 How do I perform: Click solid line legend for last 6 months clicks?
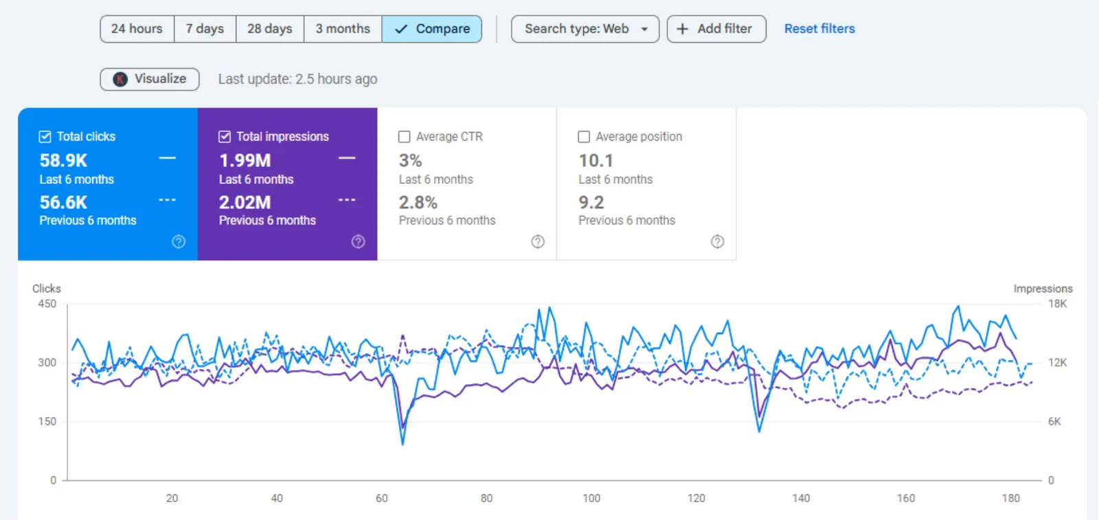coord(168,158)
